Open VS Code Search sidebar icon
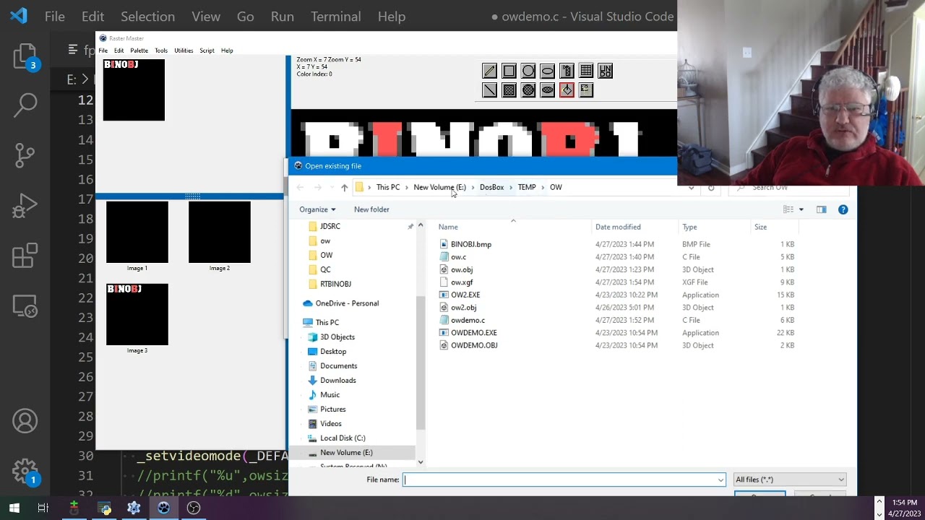 [25, 105]
